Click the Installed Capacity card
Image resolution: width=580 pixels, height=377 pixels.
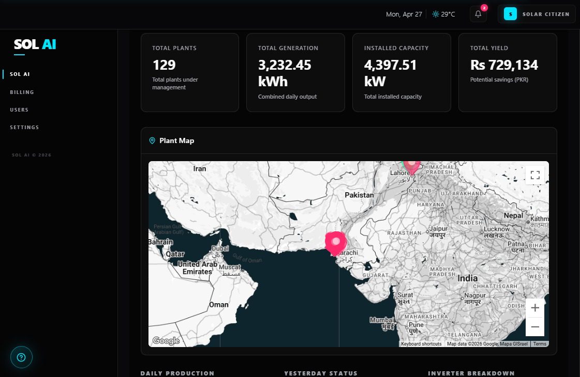click(401, 72)
